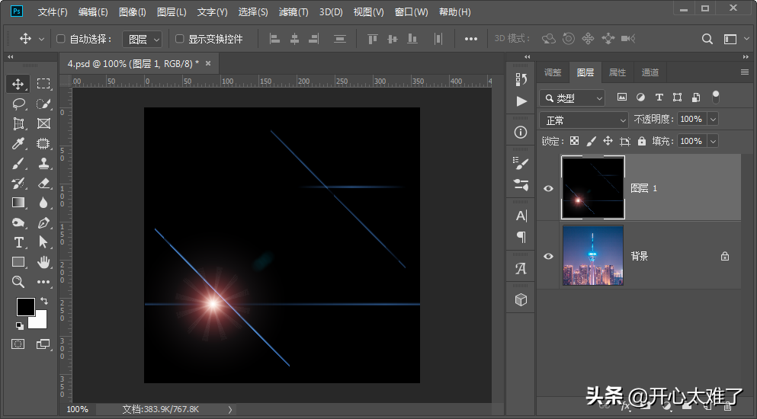Toggle lock all padlock icon
The height and width of the screenshot is (419, 757).
click(642, 141)
